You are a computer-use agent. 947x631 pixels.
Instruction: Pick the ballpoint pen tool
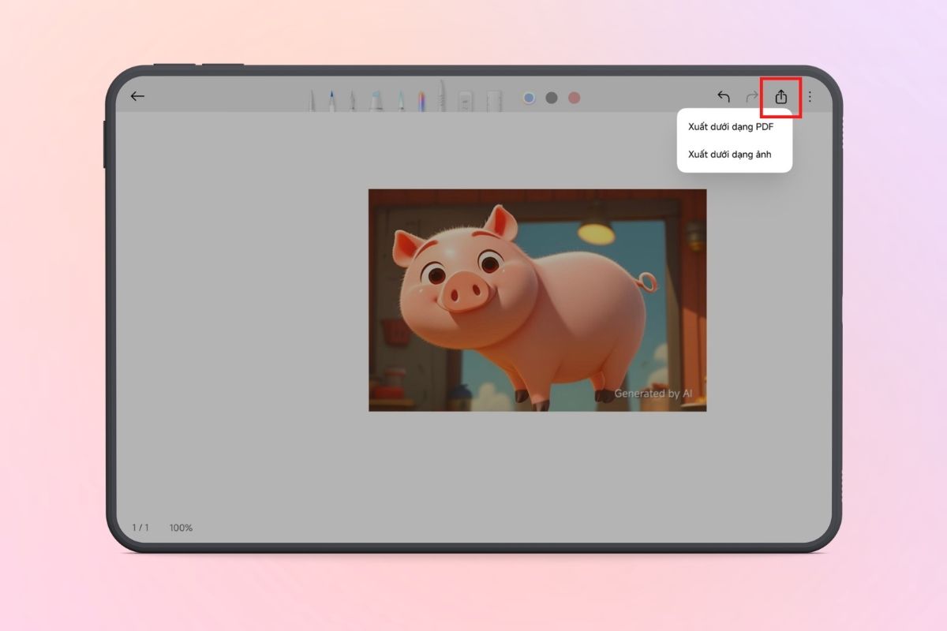point(353,96)
